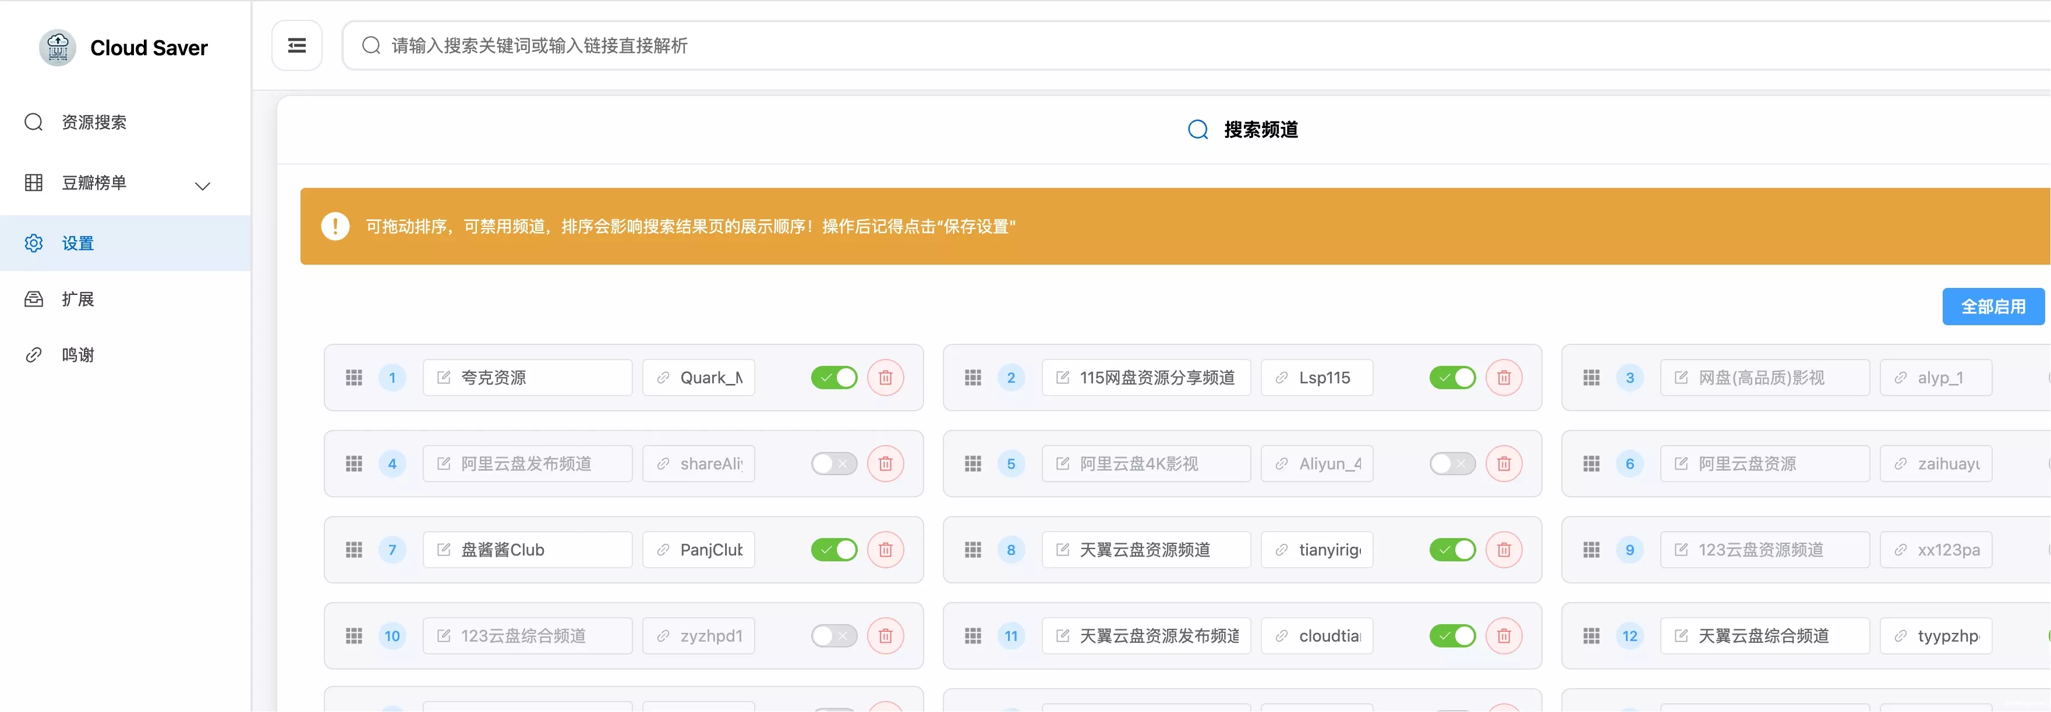The width and height of the screenshot is (2051, 712).
Task: Edit channel ID field cloudtia
Action: pyautogui.click(x=1318, y=636)
